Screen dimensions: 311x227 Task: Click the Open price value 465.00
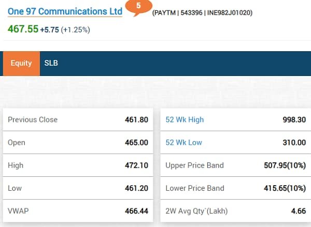136,143
